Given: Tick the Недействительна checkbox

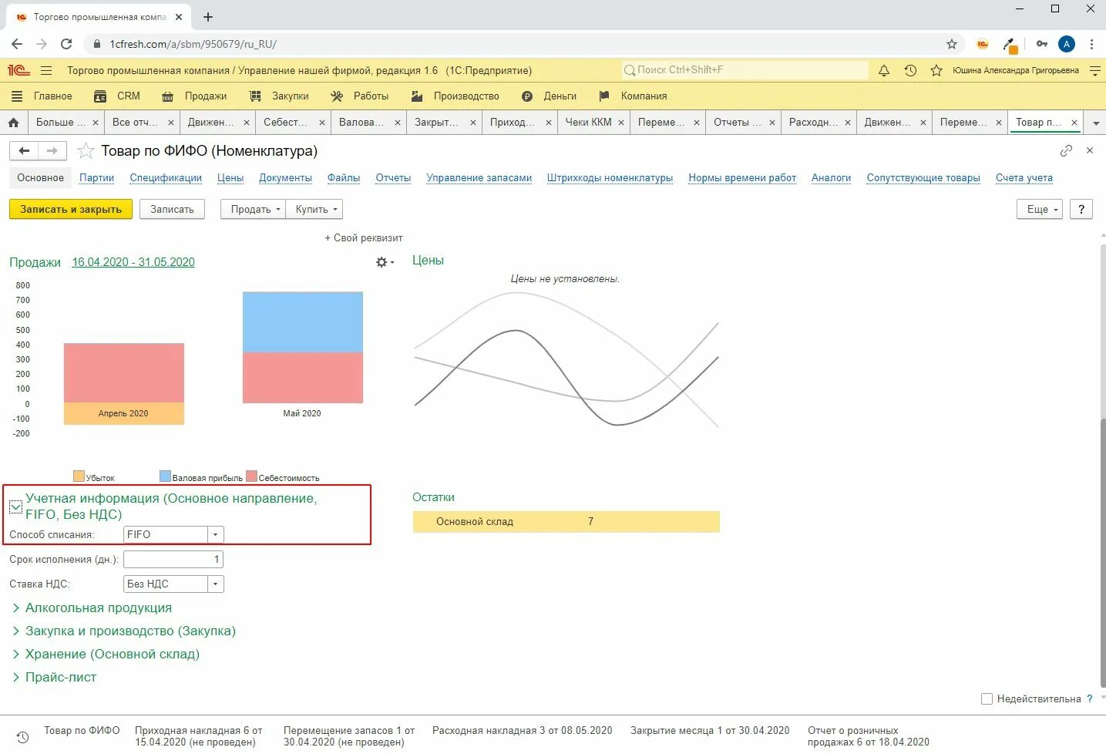Looking at the screenshot, I should pyautogui.click(x=987, y=698).
